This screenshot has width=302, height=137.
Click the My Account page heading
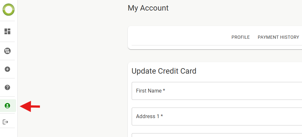point(148,8)
